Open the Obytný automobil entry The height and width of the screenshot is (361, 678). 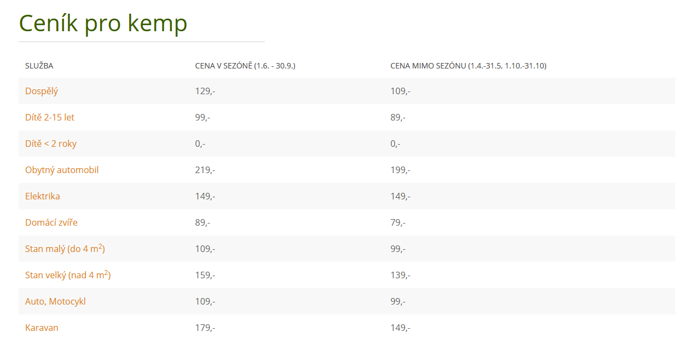coord(62,170)
